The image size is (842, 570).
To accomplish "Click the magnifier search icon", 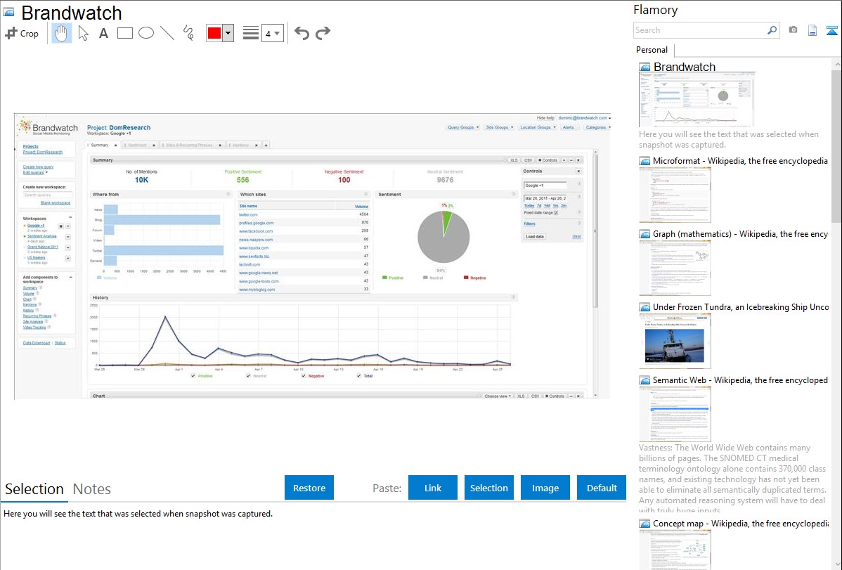I will click(772, 30).
